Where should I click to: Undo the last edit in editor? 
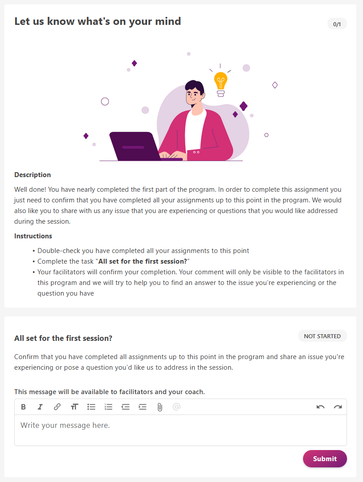tap(320, 407)
